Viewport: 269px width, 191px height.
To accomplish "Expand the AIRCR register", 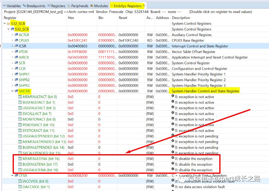I will [12, 57].
